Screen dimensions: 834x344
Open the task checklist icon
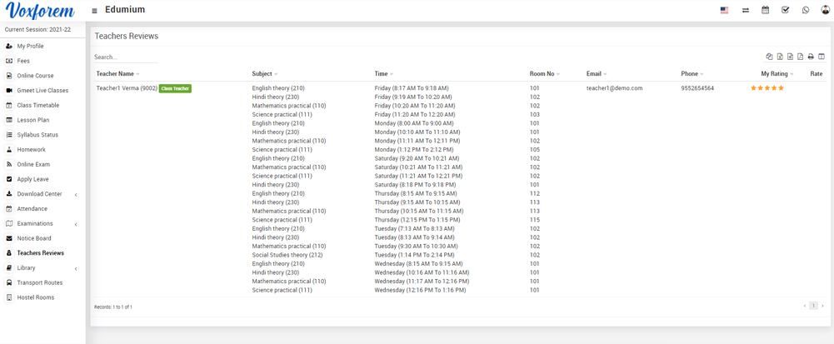pyautogui.click(x=785, y=10)
